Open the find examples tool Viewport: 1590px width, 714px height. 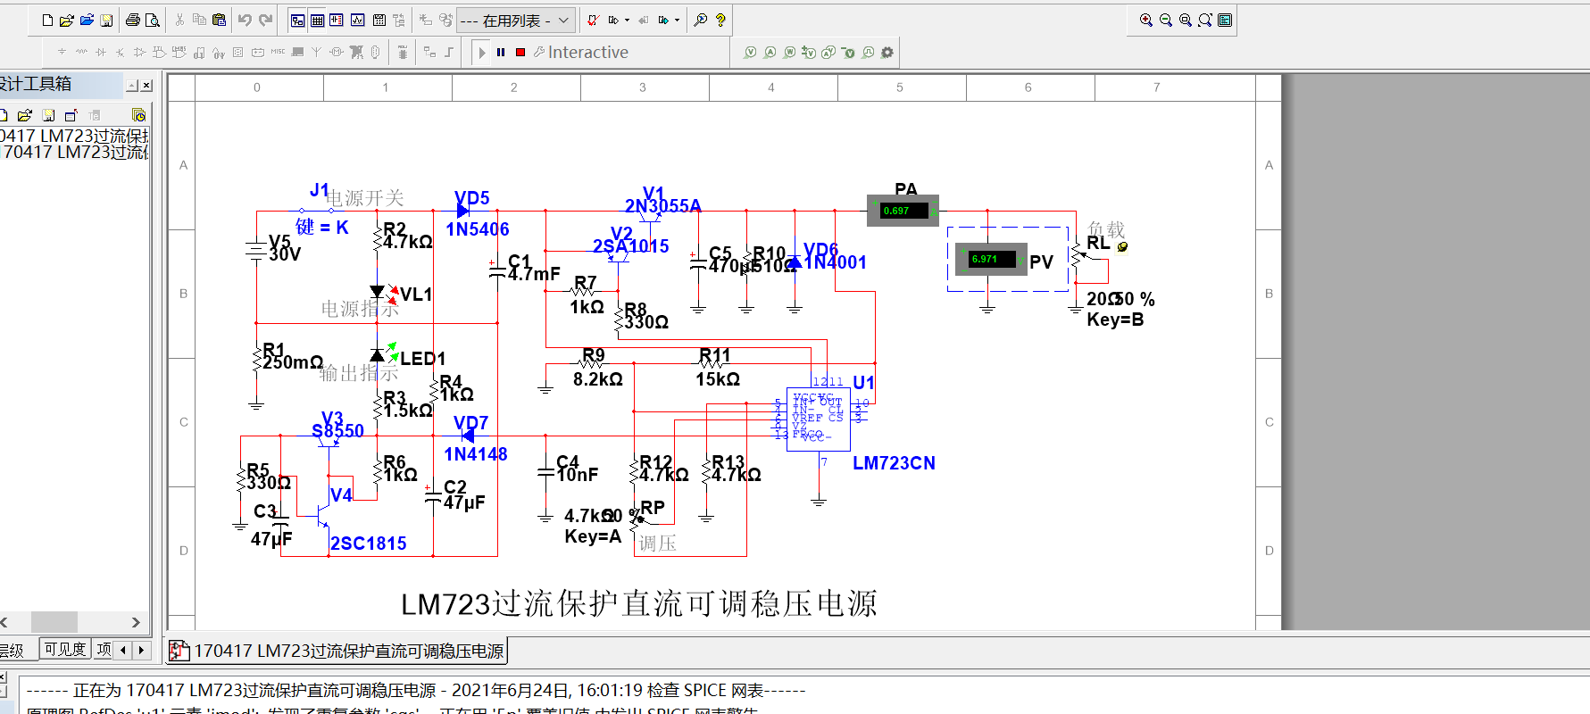pyautogui.click(x=701, y=20)
